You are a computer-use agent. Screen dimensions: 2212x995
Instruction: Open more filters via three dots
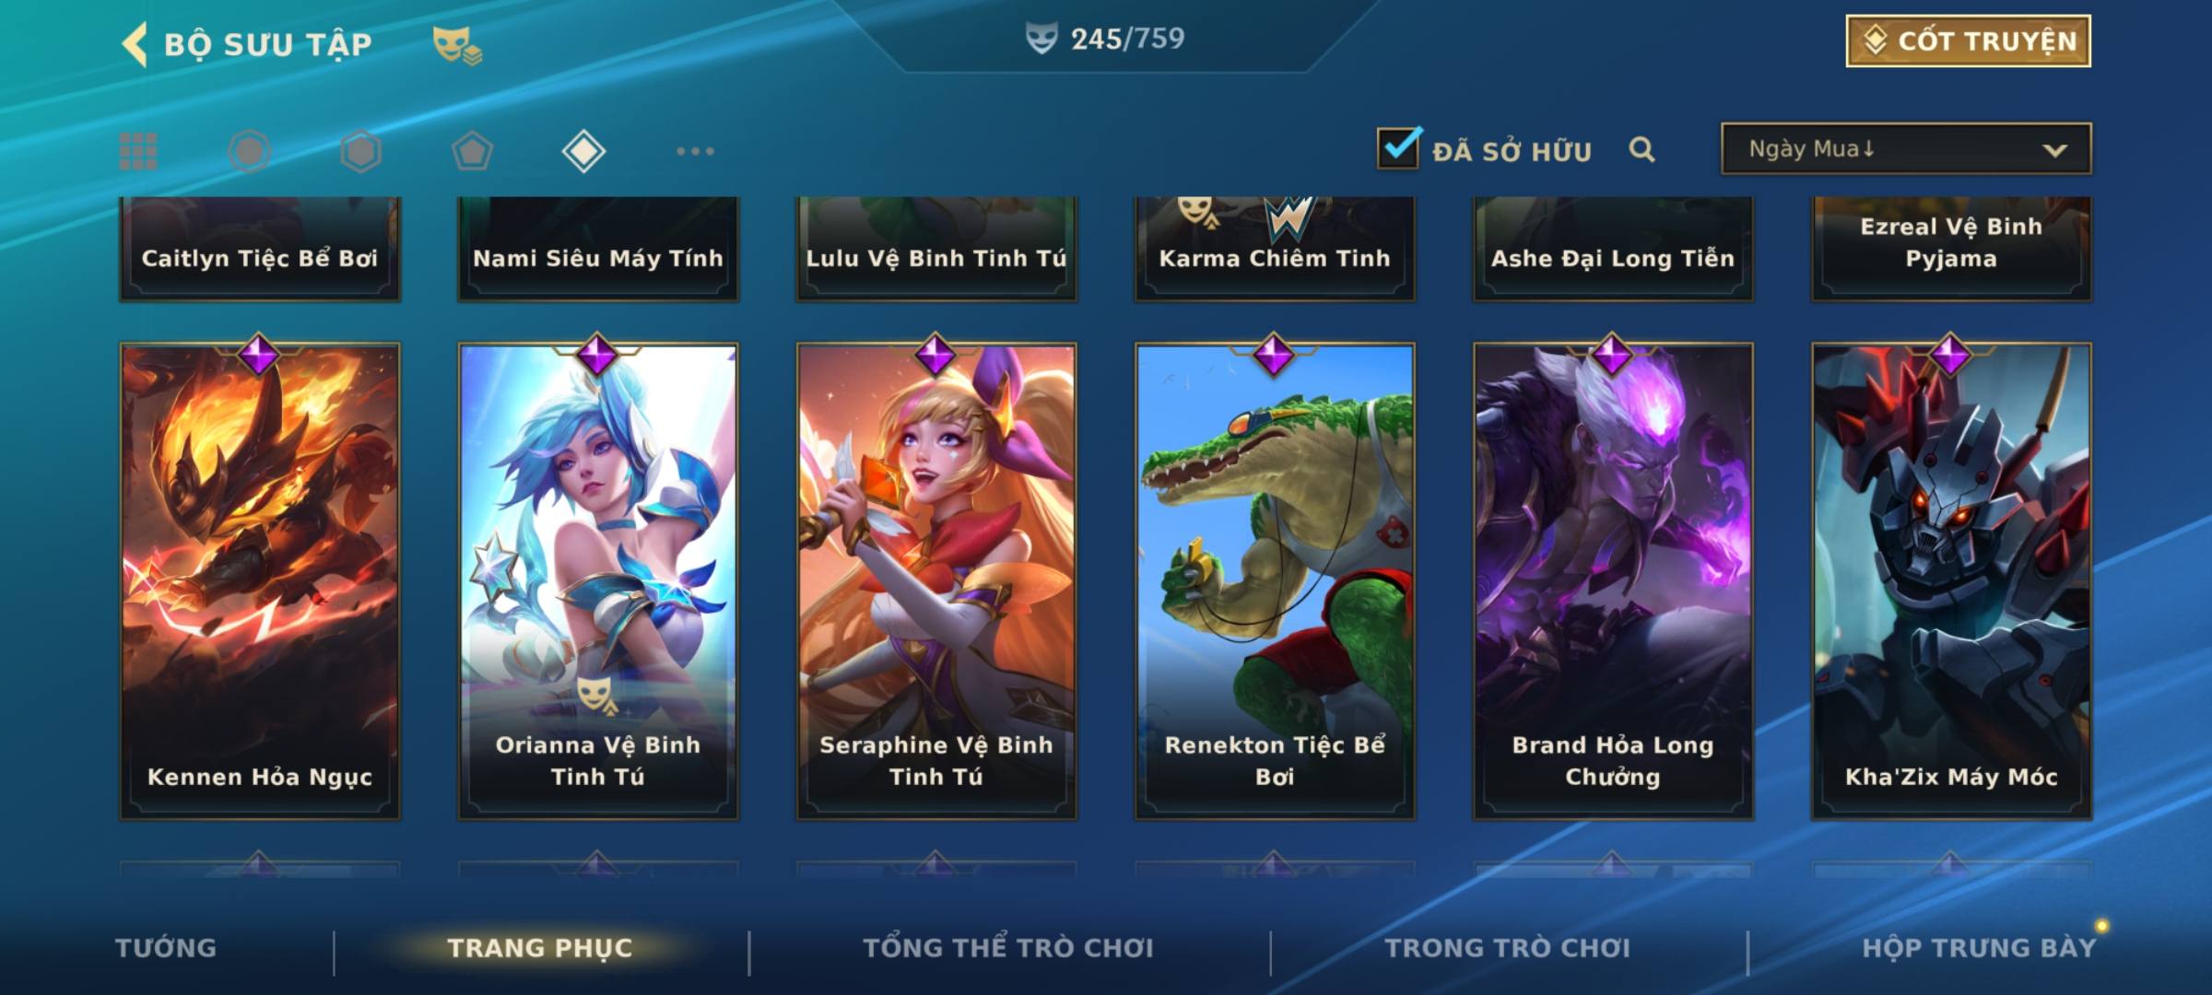tap(695, 151)
